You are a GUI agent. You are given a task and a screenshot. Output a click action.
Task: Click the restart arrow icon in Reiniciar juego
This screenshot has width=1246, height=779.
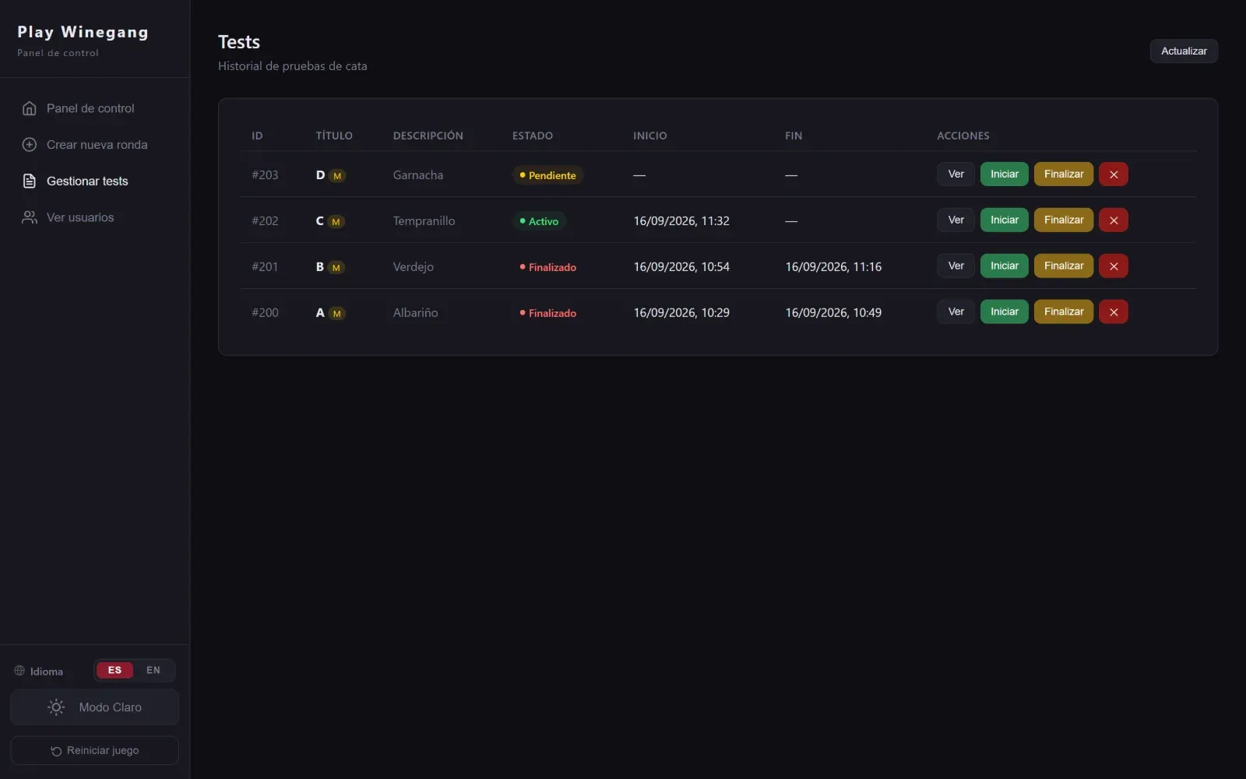[56, 751]
